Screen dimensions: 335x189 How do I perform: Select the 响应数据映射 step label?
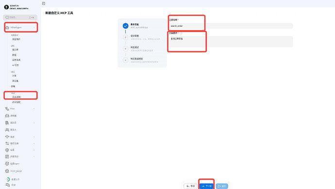(x=137, y=59)
